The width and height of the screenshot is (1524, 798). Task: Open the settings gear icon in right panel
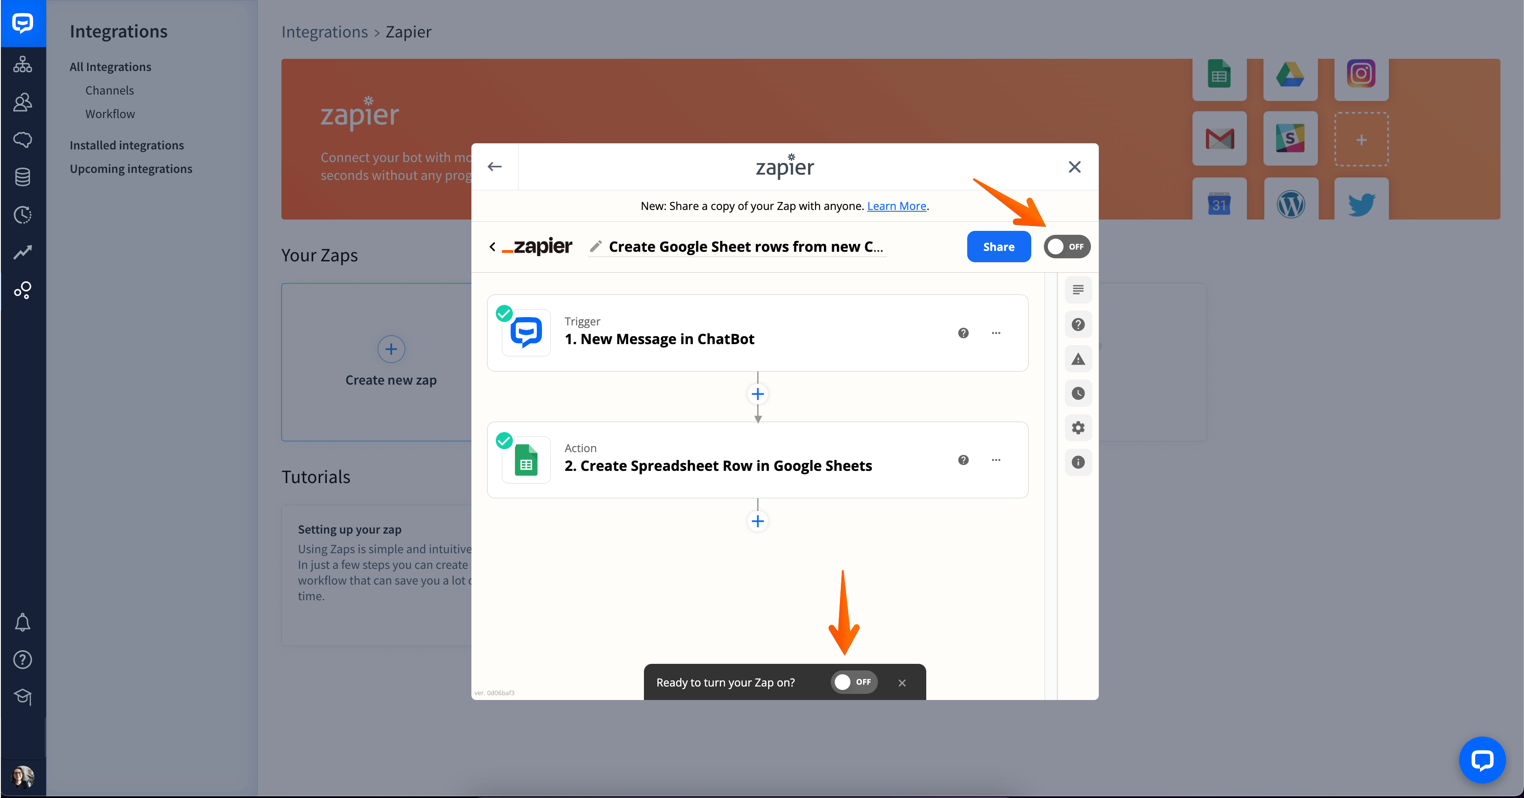pos(1078,428)
